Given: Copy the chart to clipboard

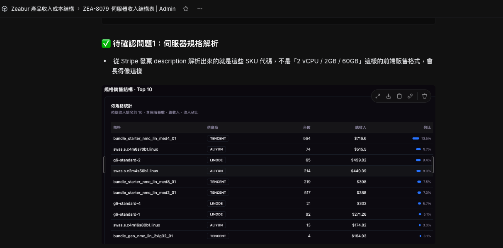Looking at the screenshot, I should coord(399,96).
